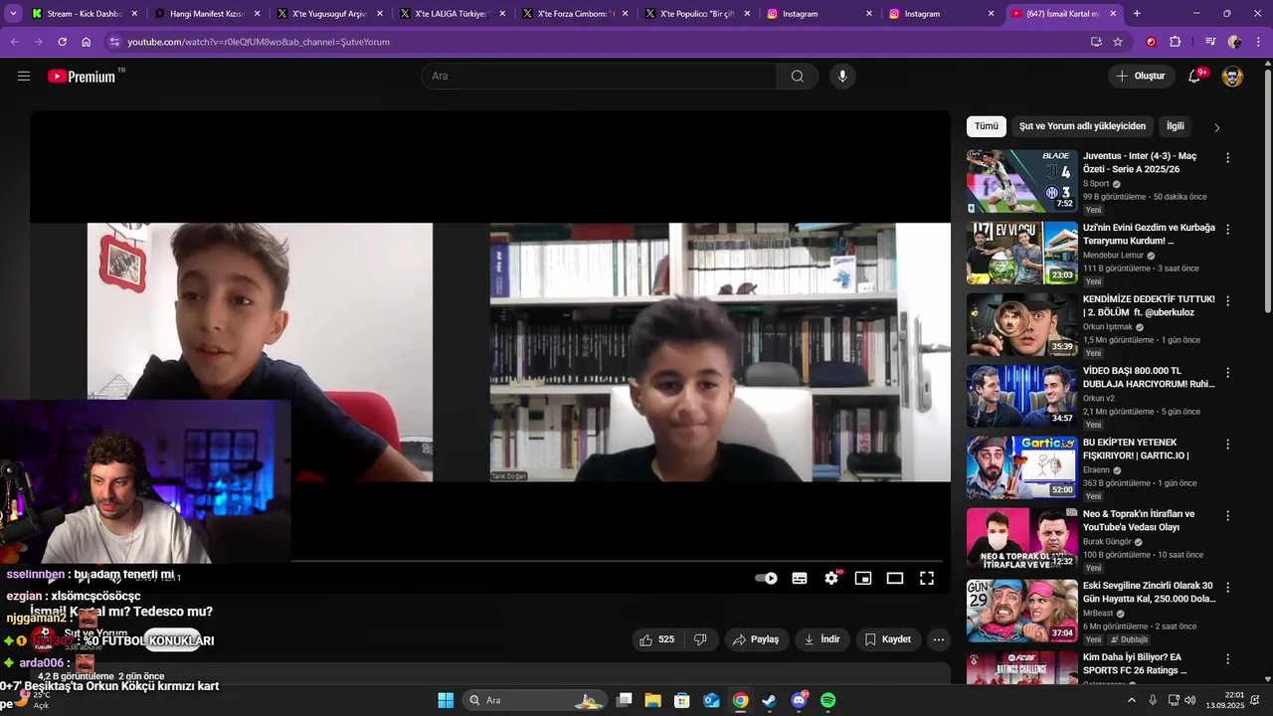Open Mendebur Lemur channel link
Screen dimensions: 1273x716
tap(1113, 256)
